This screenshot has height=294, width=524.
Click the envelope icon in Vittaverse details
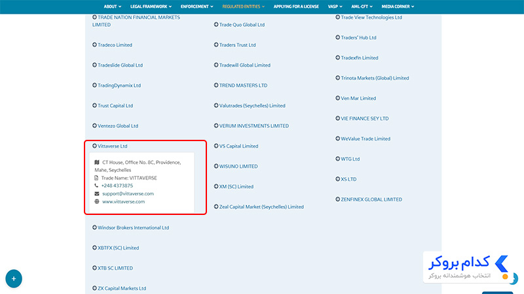pos(96,193)
